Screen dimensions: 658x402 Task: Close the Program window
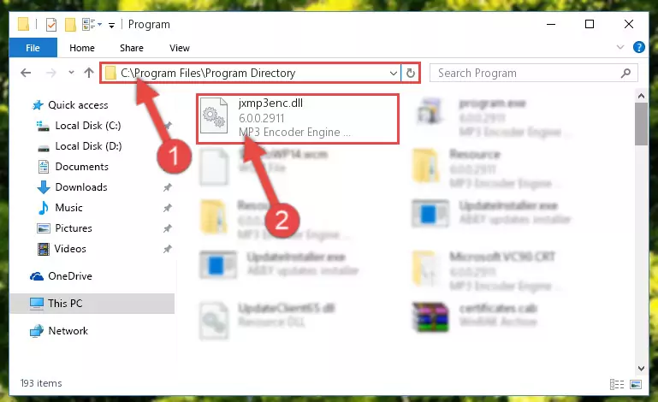(x=629, y=24)
